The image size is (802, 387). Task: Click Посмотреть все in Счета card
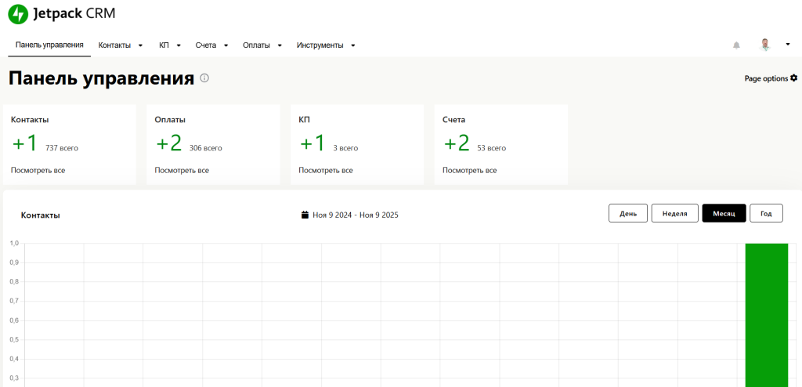coord(470,171)
